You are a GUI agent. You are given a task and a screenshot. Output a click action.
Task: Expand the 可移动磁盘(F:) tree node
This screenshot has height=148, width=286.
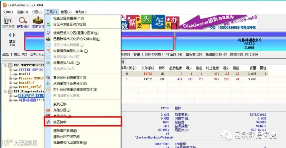pos(10,100)
